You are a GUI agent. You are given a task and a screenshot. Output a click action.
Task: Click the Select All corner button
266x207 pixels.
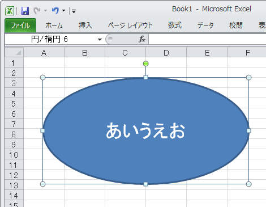click(14, 52)
